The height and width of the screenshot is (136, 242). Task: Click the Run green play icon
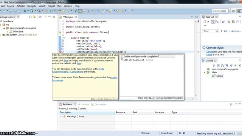click(x=32, y=11)
